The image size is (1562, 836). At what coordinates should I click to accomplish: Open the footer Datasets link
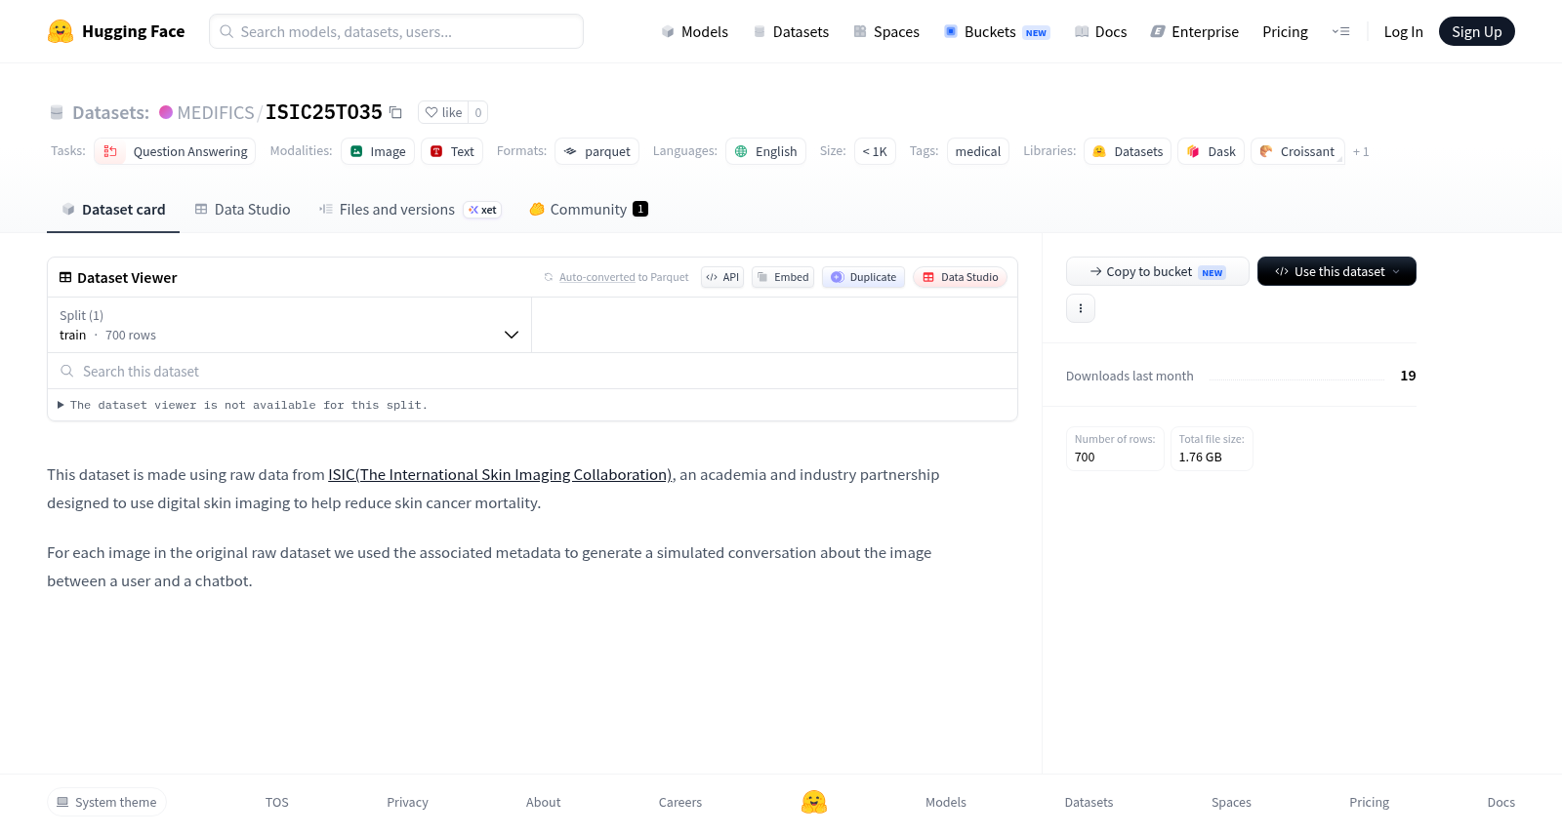[x=1089, y=802]
